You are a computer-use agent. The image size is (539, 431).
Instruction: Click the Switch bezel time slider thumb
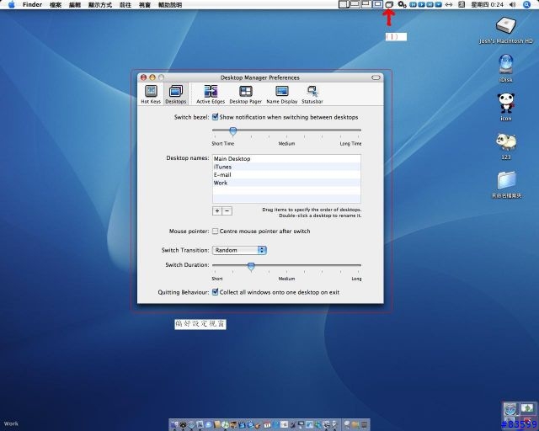(x=232, y=131)
